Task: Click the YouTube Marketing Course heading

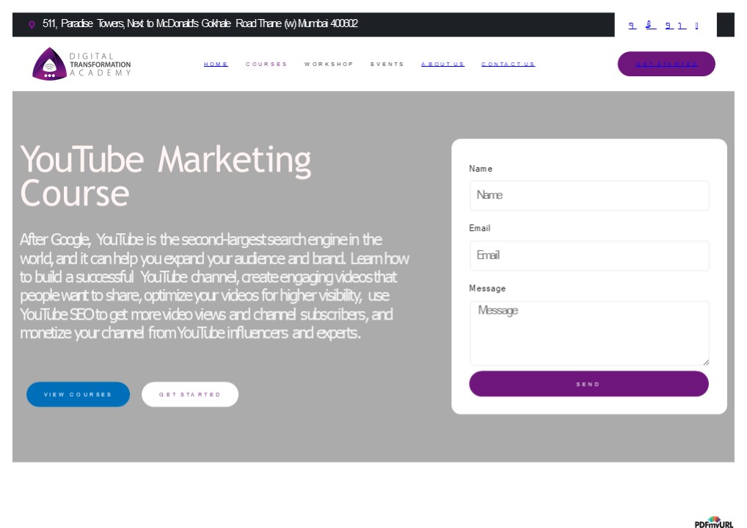Action: click(x=165, y=176)
